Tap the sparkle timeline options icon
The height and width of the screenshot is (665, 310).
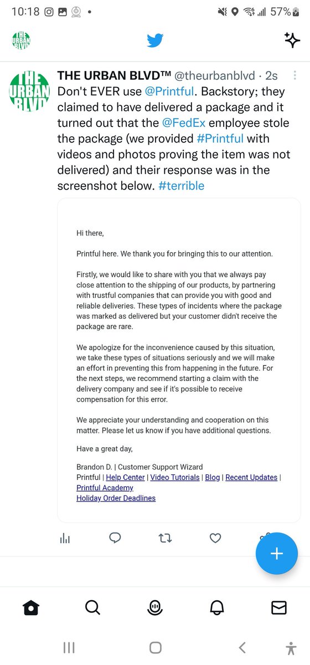click(x=292, y=40)
